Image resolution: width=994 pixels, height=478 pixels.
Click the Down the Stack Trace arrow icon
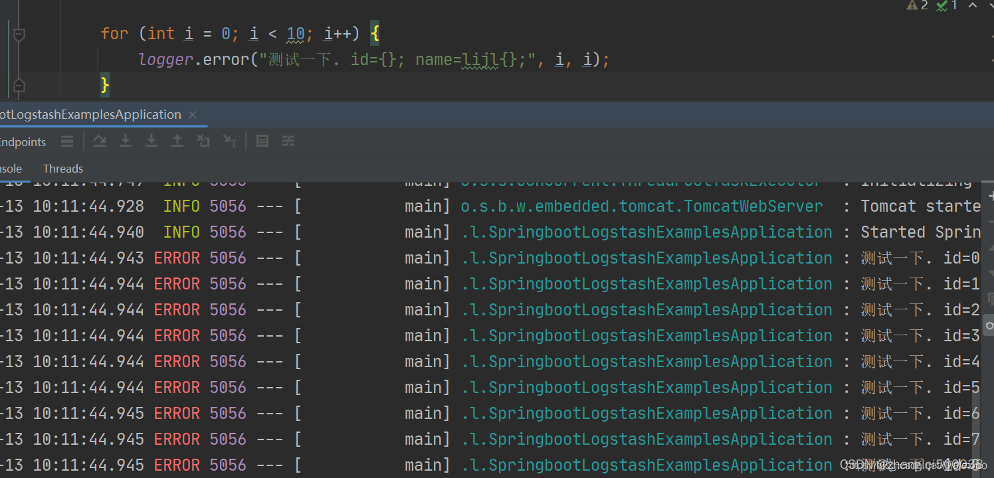[x=151, y=141]
